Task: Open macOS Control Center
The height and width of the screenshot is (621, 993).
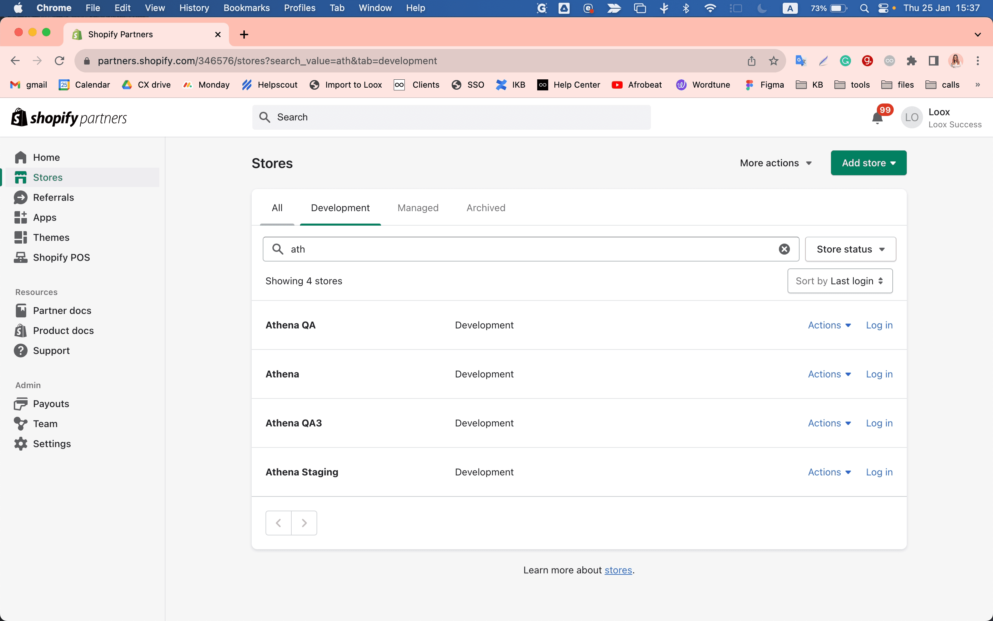Action: (x=883, y=8)
